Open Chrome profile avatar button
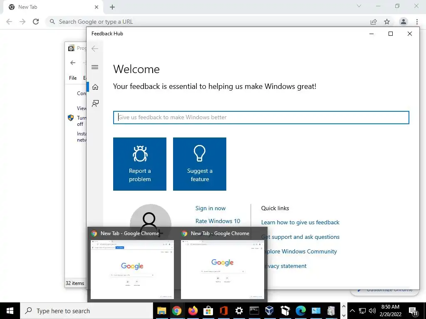Viewport: 426px width, 319px height. tap(404, 22)
